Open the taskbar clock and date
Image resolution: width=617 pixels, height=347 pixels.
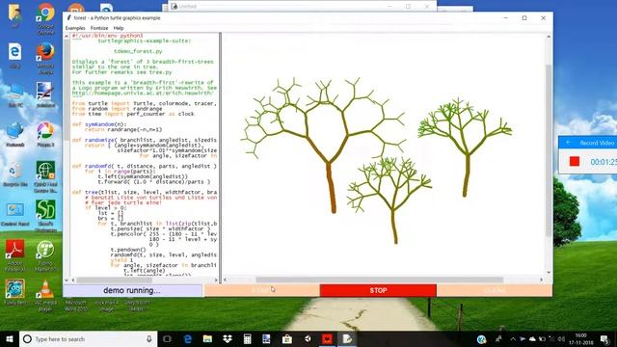(x=580, y=338)
